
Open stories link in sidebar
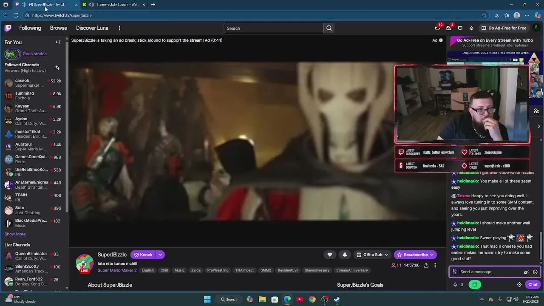[x=34, y=54]
